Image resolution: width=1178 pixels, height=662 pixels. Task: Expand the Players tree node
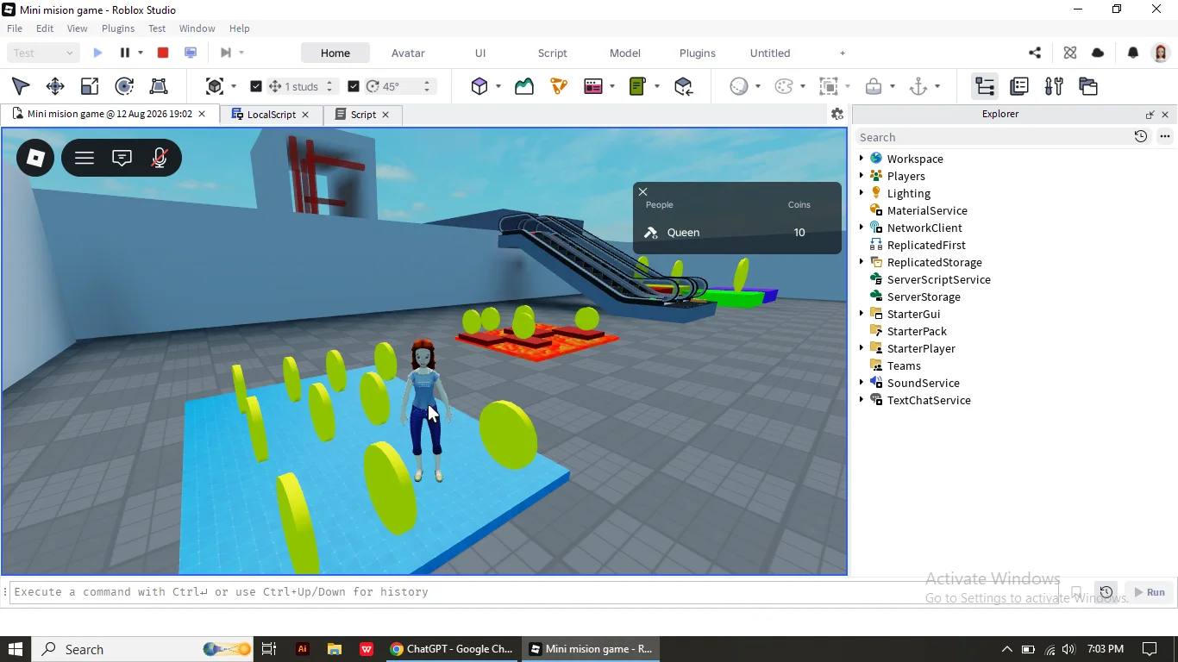[862, 176]
